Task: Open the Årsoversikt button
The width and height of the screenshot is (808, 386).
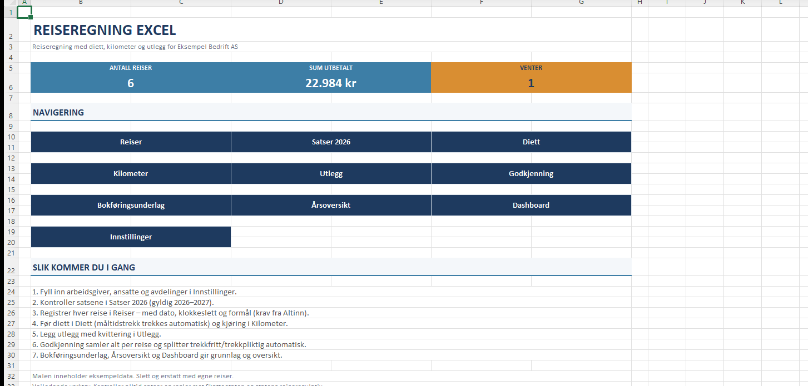Action: coord(331,205)
